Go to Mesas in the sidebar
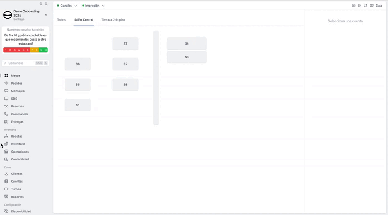The image size is (388, 215). [x=16, y=76]
